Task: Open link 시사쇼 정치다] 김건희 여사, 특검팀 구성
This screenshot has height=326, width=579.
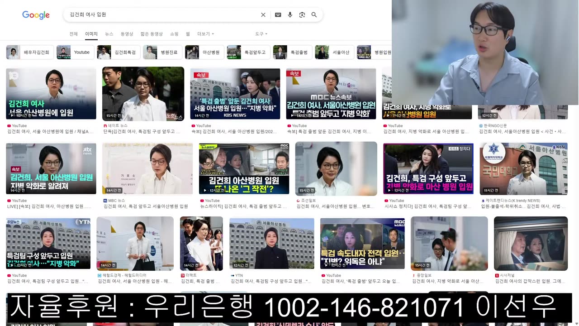Action: click(x=428, y=206)
